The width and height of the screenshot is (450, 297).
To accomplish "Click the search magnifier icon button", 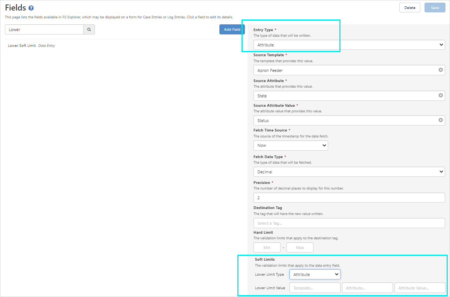I will (89, 30).
